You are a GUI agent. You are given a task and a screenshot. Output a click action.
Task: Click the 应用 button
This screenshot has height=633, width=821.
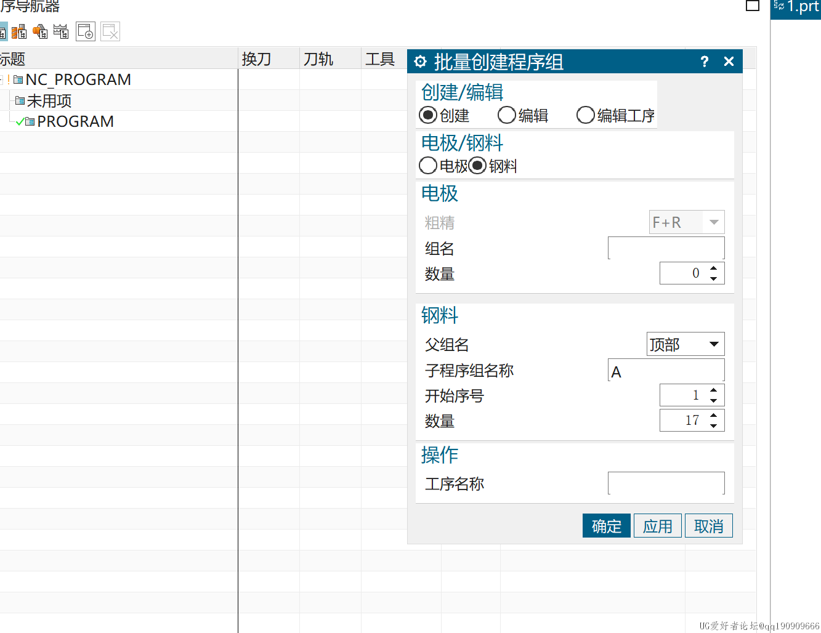pos(658,526)
